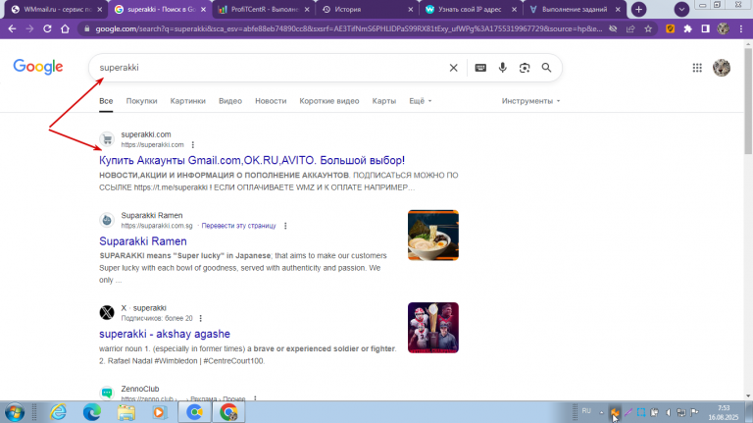The height and width of the screenshot is (423, 753).
Task: Select the Карты search filter
Action: click(x=384, y=101)
